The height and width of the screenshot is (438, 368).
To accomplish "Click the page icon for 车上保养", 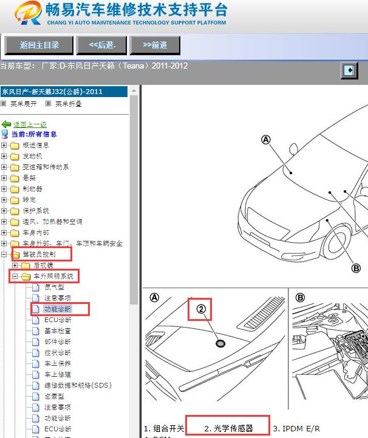I will tap(35, 364).
